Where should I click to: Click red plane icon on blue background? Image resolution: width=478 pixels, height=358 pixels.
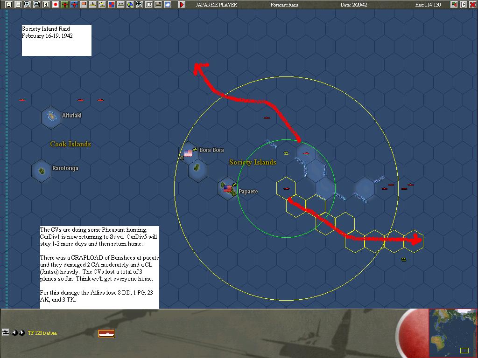(x=74, y=5)
